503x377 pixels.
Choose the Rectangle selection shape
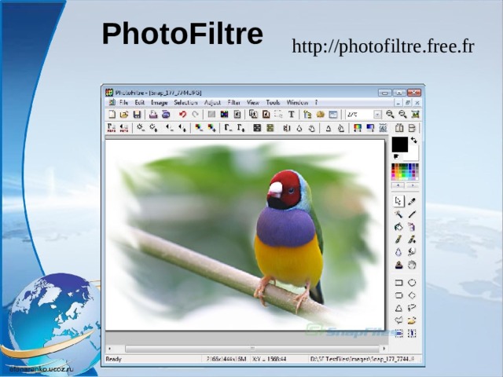coord(398,283)
